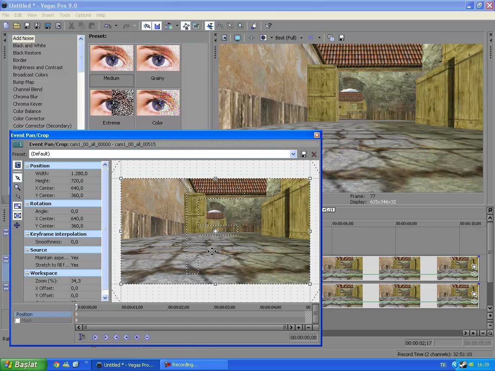This screenshot has width=495, height=371.
Task: Select the magnifier Zoom tool in Pan/Crop window
Action: click(18, 187)
